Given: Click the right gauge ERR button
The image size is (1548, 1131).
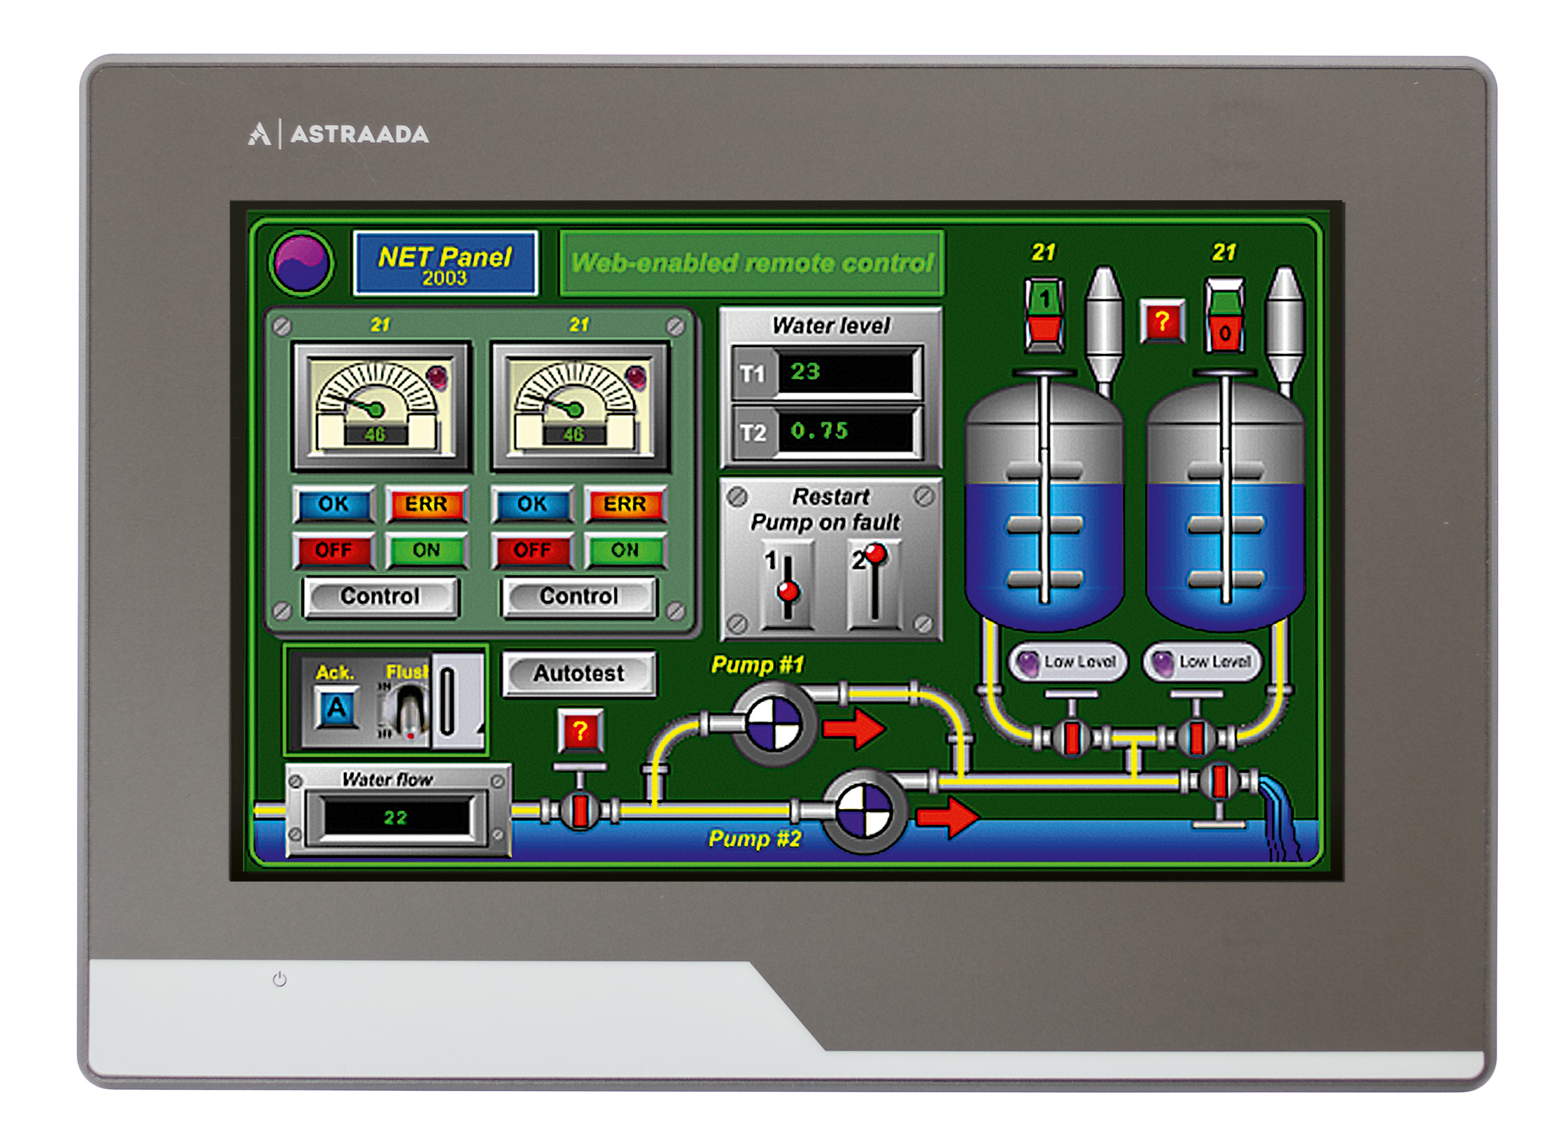Looking at the screenshot, I should click(x=624, y=505).
